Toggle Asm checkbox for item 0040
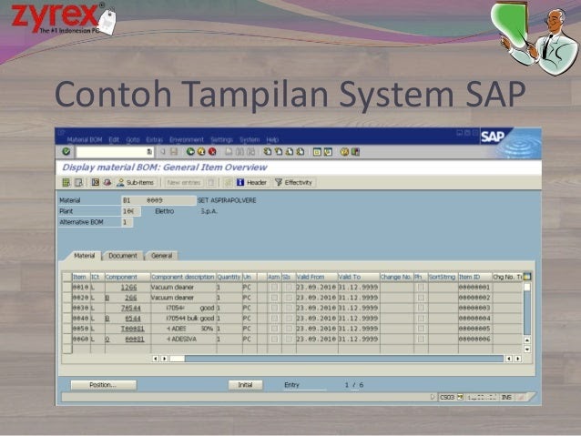581x436 pixels. click(x=274, y=319)
